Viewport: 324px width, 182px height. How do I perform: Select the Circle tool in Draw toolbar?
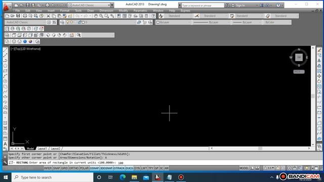point(6,81)
